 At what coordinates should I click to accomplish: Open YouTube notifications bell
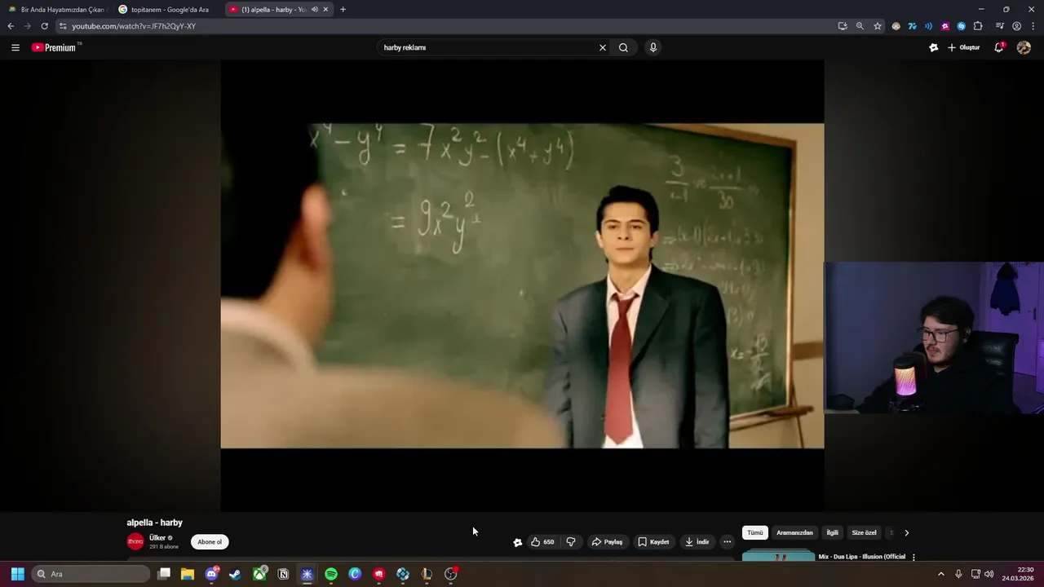coord(999,47)
